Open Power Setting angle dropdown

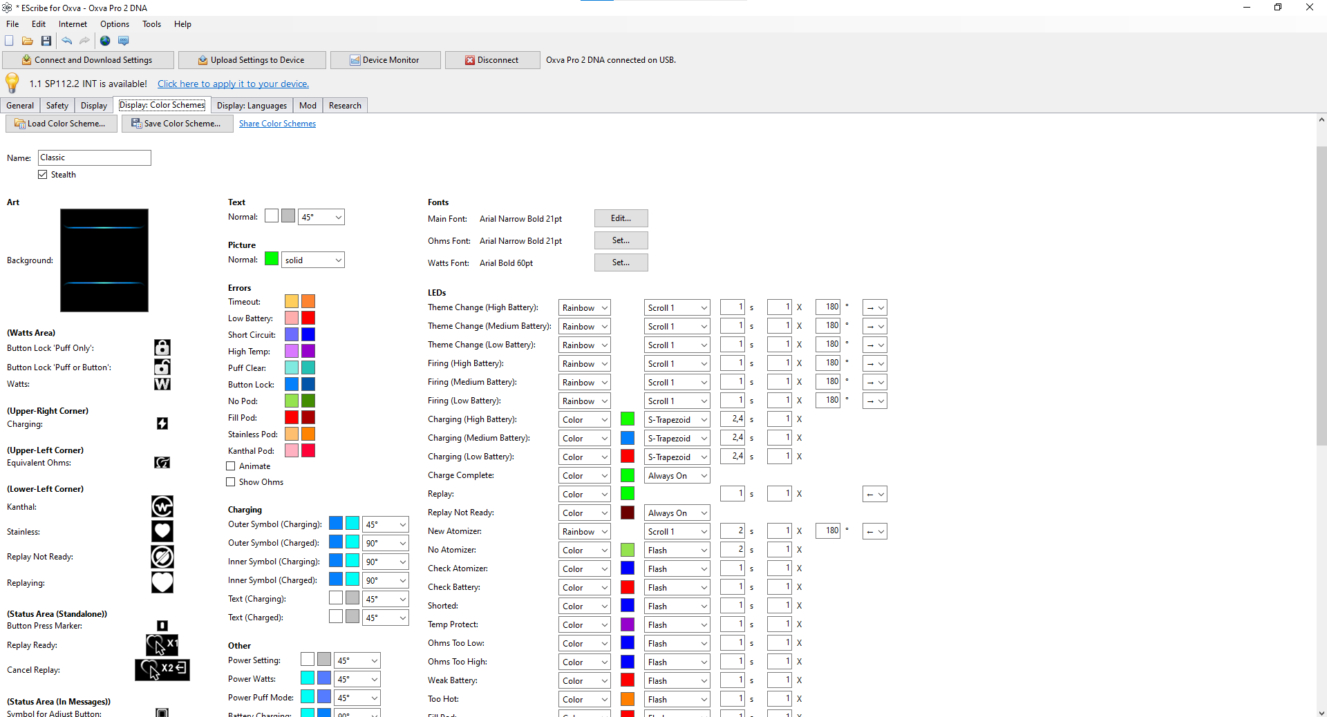coord(357,660)
